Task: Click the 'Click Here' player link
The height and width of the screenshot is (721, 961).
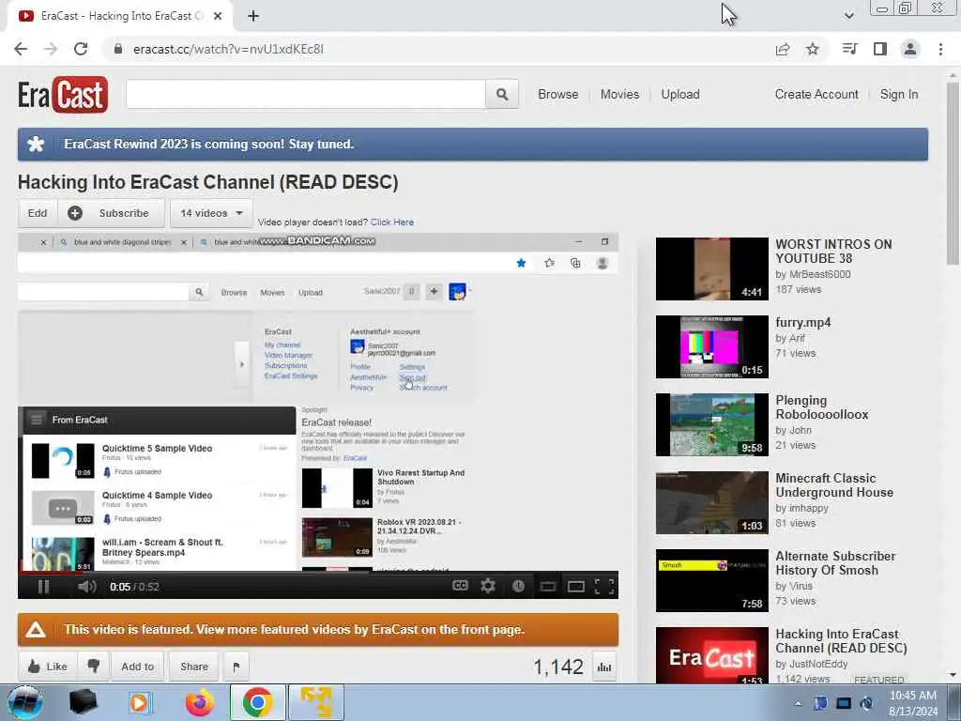Action: [x=391, y=222]
